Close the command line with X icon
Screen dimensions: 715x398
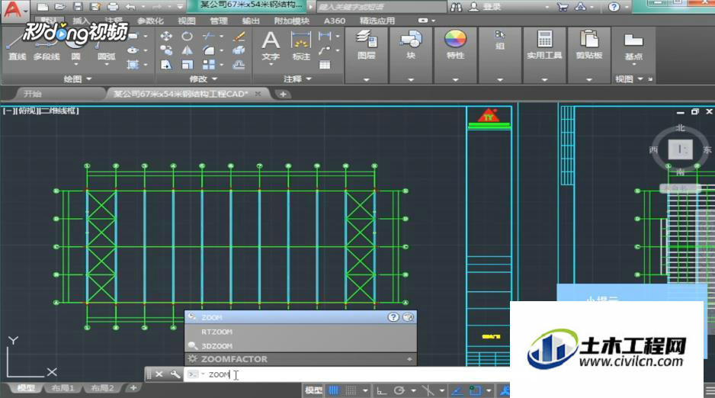pos(159,374)
